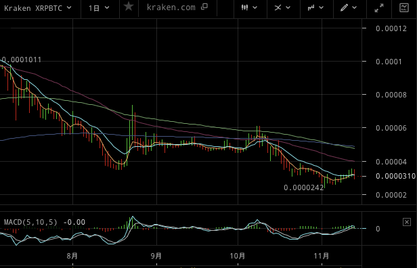
Task: Open the 1日 timeframe dropdown
Action: tap(99, 8)
